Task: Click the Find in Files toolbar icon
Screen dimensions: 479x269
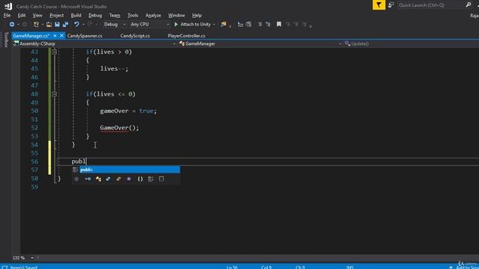Action: point(224,25)
